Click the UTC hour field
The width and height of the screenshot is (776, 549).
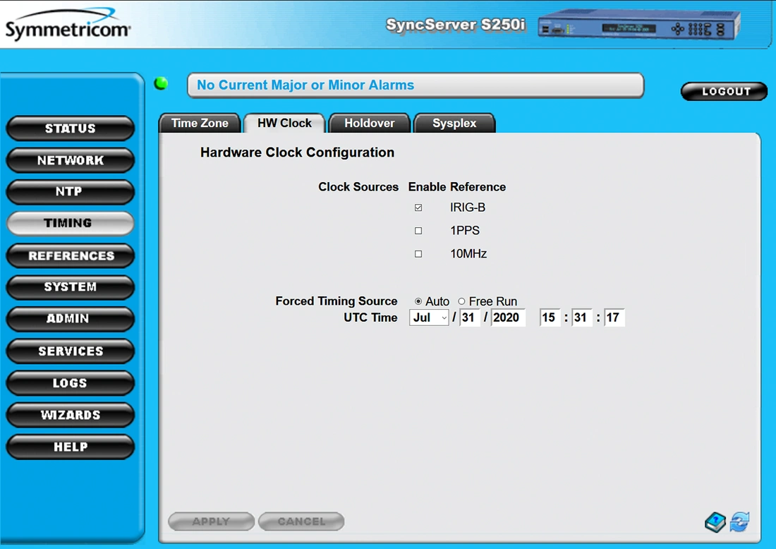click(x=550, y=318)
